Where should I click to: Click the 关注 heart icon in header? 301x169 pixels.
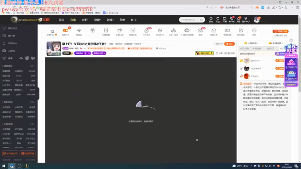(x=218, y=18)
